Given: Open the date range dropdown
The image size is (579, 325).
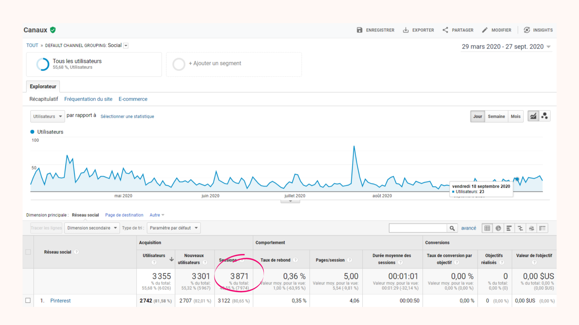Looking at the screenshot, I should (507, 47).
